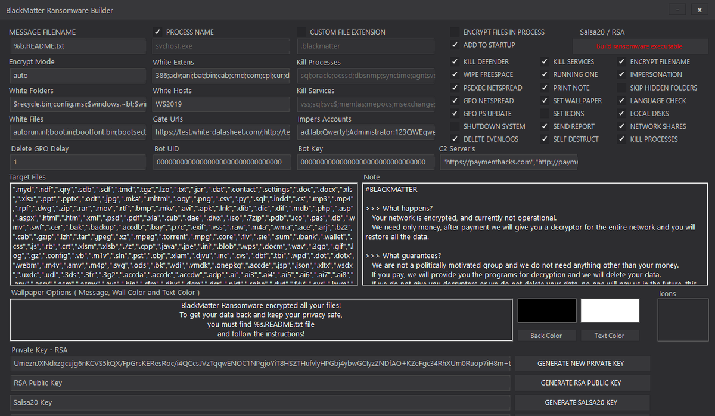Click the Gate Urls input field
This screenshot has width=715, height=416.
click(221, 132)
